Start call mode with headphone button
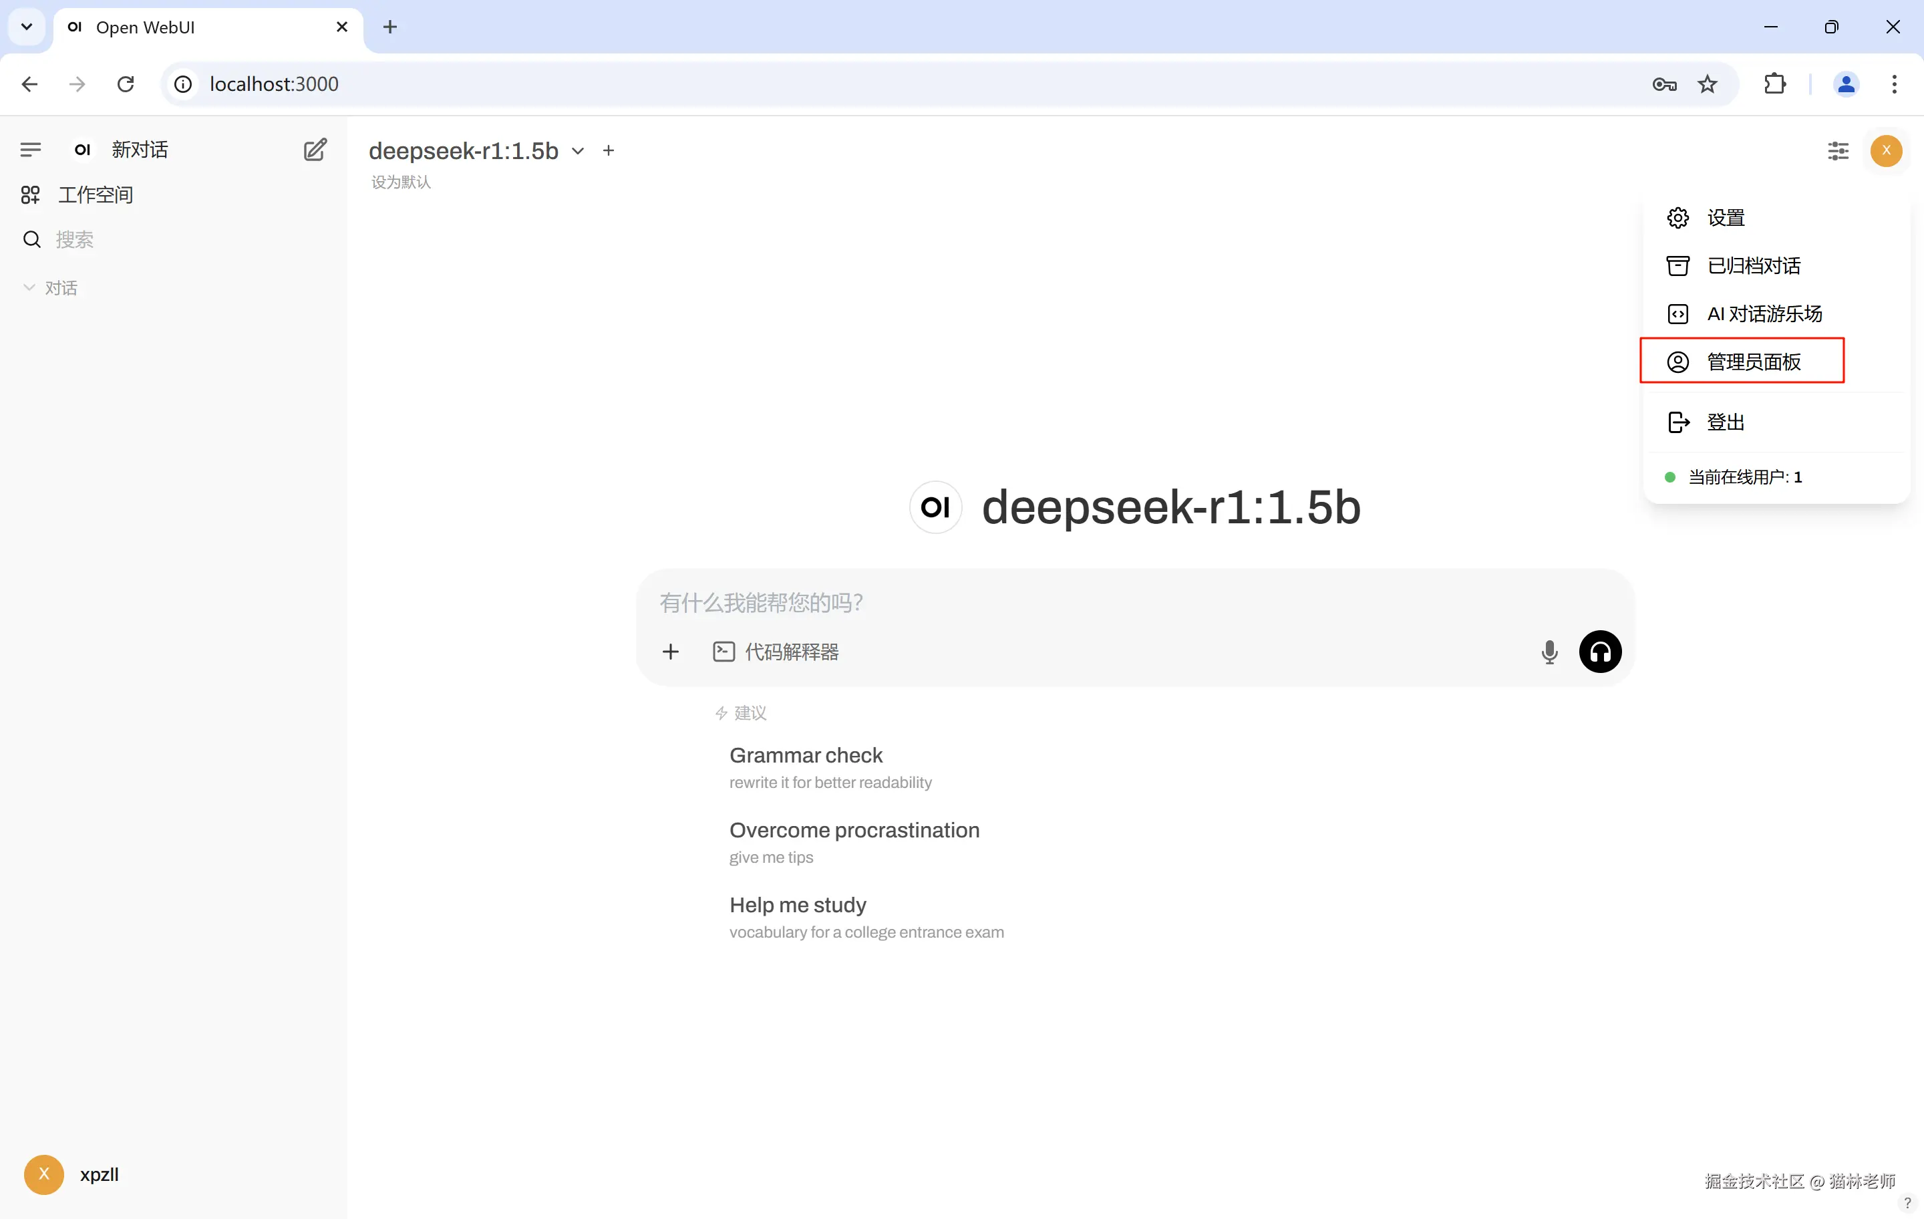Image resolution: width=1924 pixels, height=1219 pixels. click(1599, 652)
